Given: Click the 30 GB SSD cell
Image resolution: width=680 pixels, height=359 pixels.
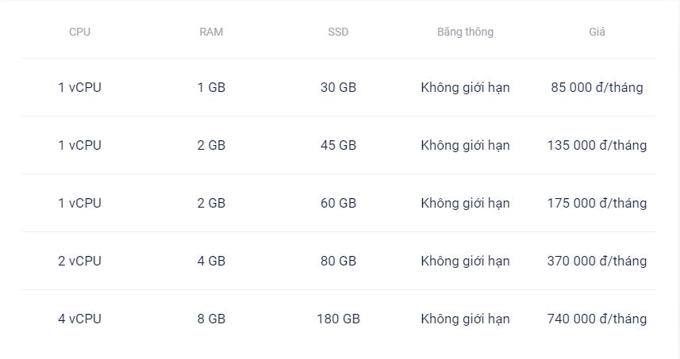Looking at the screenshot, I should tap(338, 87).
